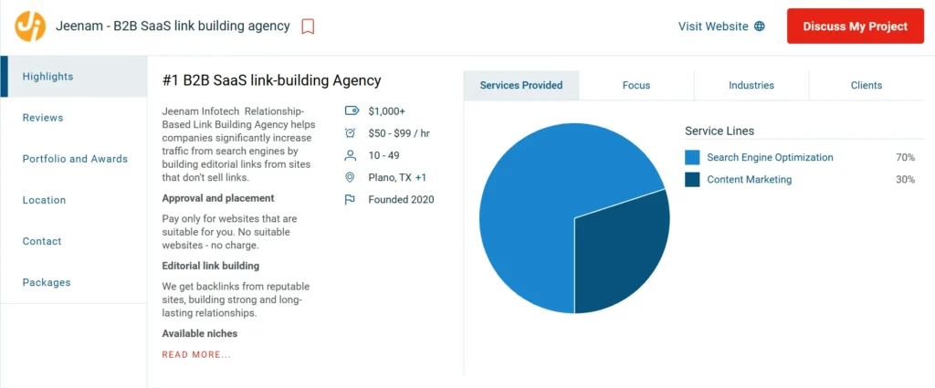This screenshot has width=935, height=388.
Task: Select the Clients tab
Action: point(866,85)
